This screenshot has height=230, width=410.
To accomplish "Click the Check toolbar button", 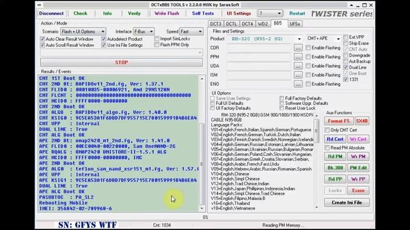I will pos(80,13).
